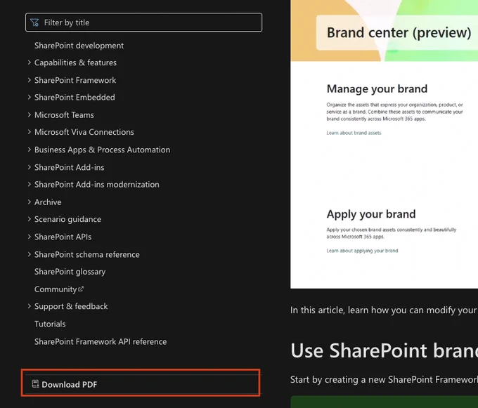The height and width of the screenshot is (408, 478).
Task: Select SharePoint Add-ins item
Action: click(x=69, y=167)
